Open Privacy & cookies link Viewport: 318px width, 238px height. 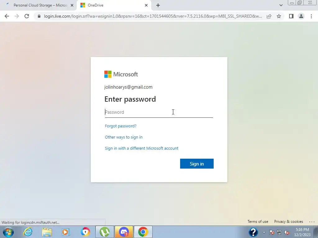tap(288, 221)
